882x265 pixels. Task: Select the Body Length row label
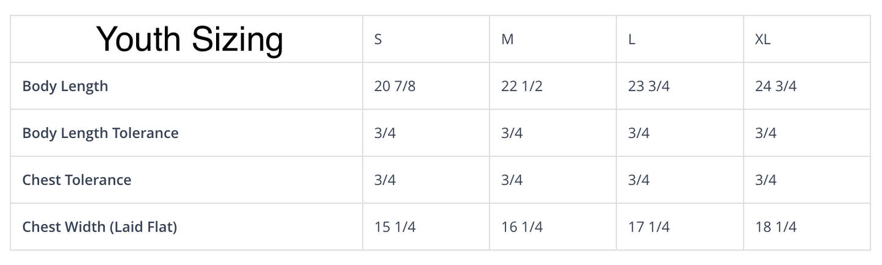(65, 86)
